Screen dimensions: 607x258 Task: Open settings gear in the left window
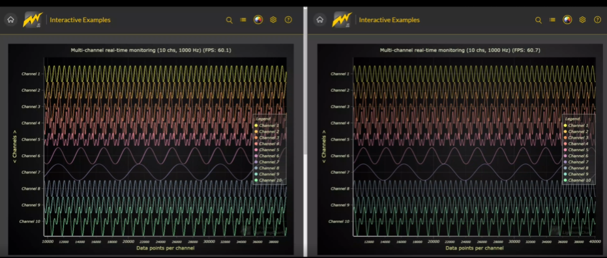(273, 20)
